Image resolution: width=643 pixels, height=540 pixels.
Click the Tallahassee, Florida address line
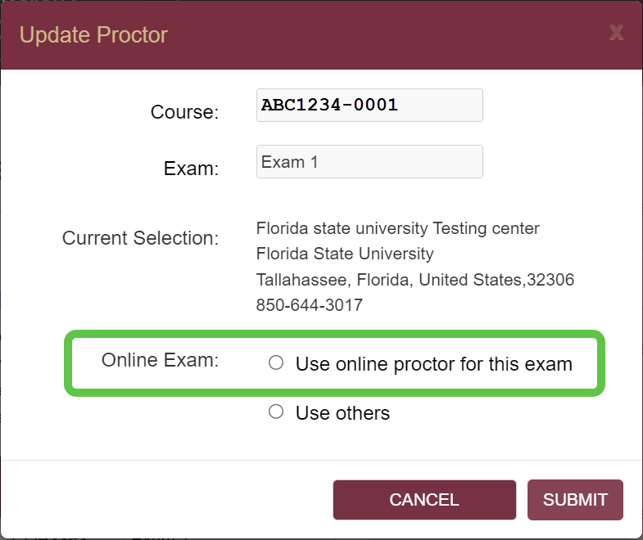click(x=415, y=280)
